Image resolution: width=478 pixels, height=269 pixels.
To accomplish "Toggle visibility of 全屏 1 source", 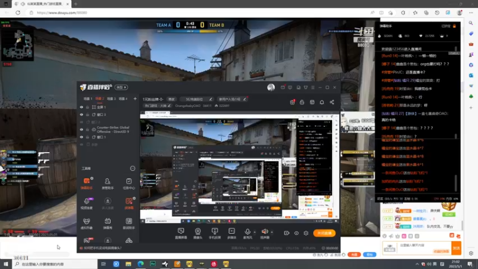I will click(81, 108).
